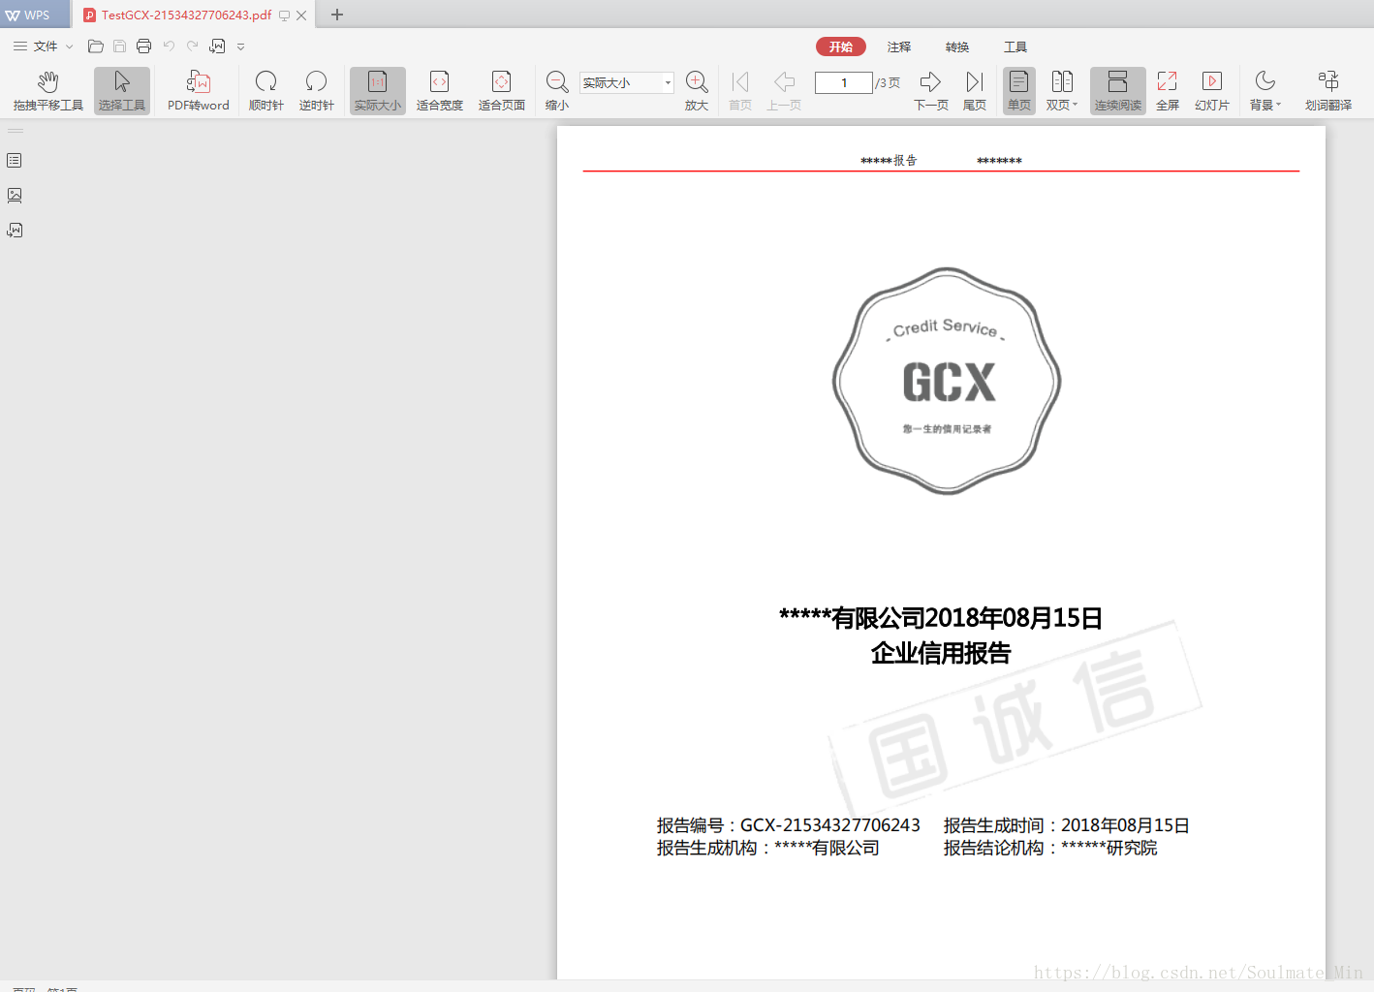Click the save icon in quick toolbar

point(120,46)
